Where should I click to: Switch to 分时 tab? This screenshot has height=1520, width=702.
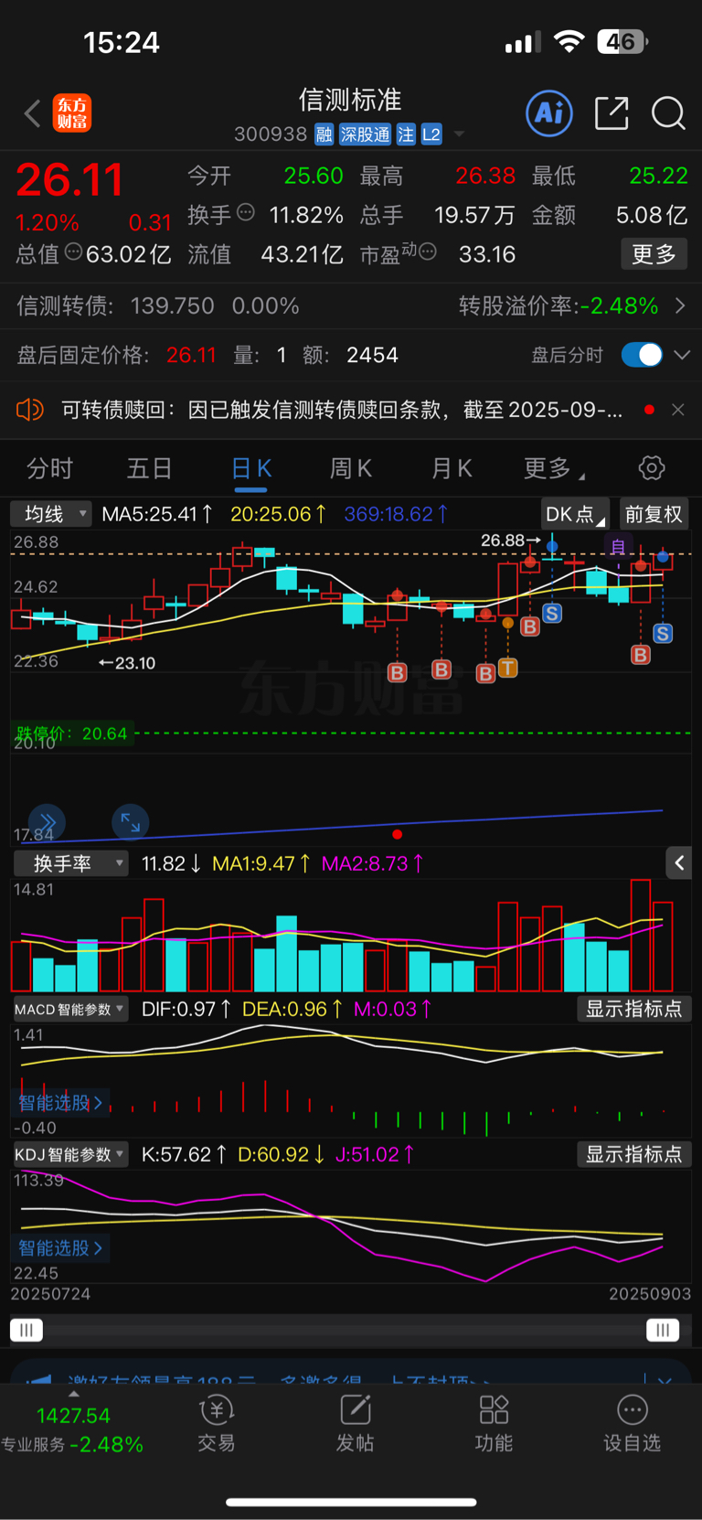click(x=49, y=469)
